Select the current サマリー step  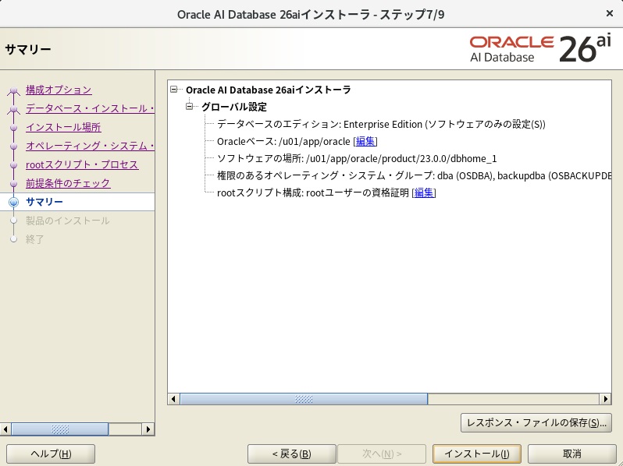coord(44,202)
